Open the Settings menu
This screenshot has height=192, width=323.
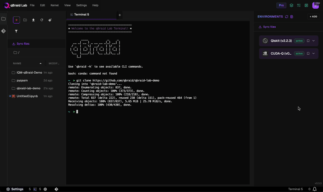coord(81,5)
